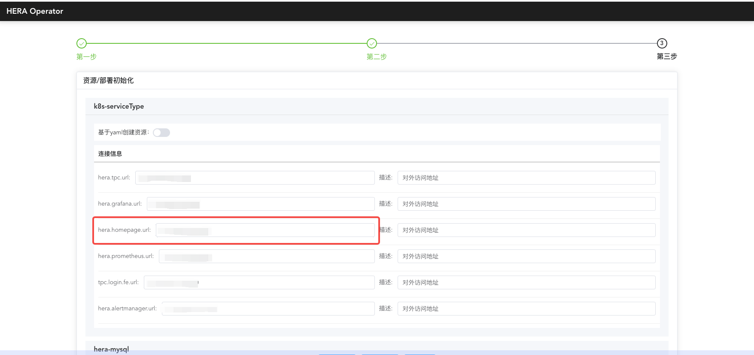The image size is (754, 355).
Task: Click the second step checkmark icon
Action: tap(372, 43)
